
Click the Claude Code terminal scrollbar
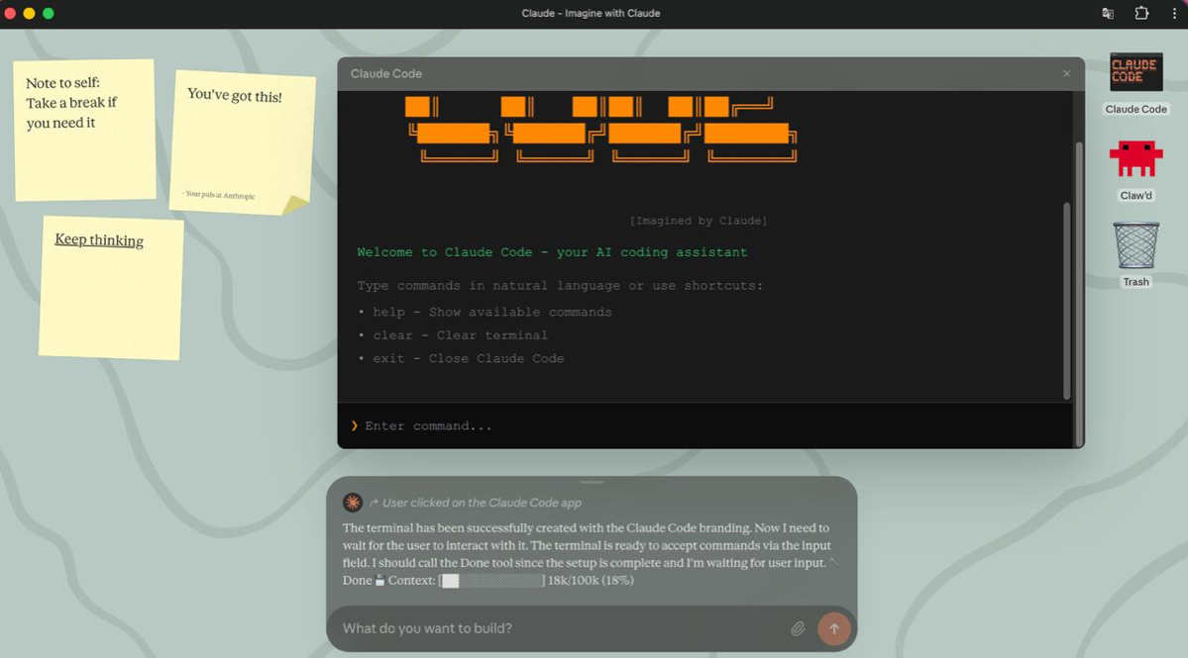(1067, 300)
